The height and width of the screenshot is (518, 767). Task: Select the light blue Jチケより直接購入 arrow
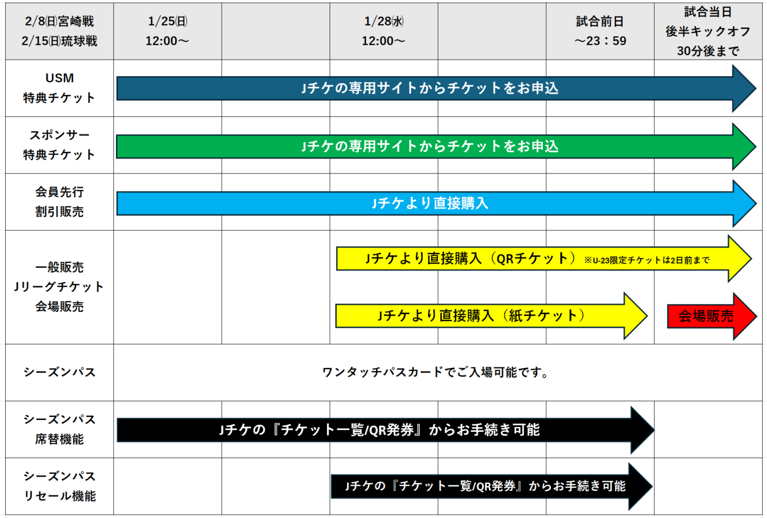[430, 203]
